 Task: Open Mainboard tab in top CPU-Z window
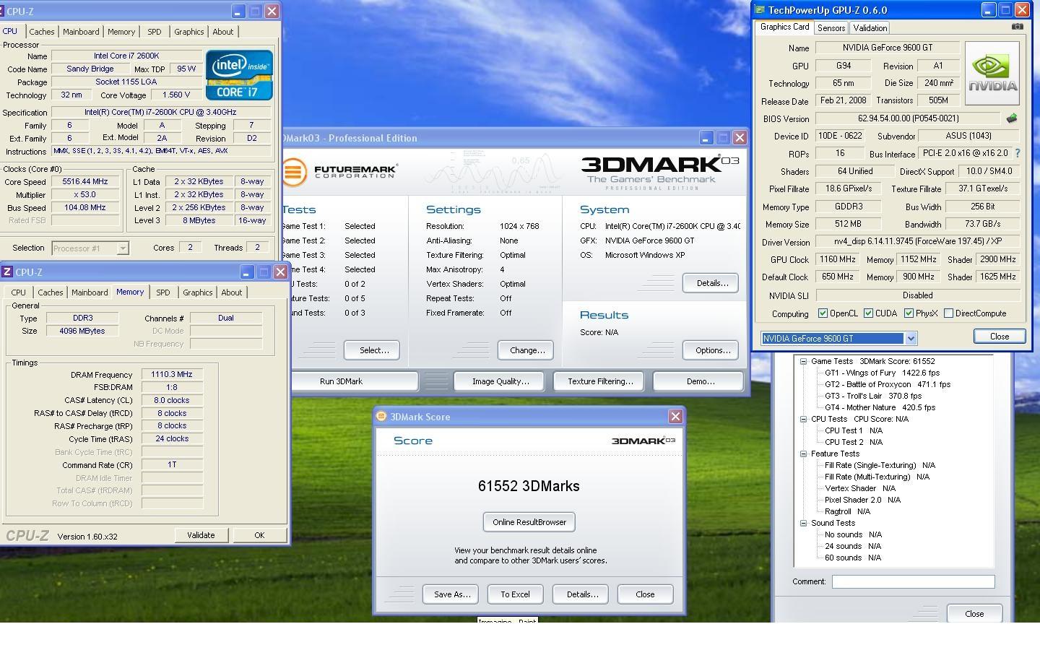pos(81,32)
